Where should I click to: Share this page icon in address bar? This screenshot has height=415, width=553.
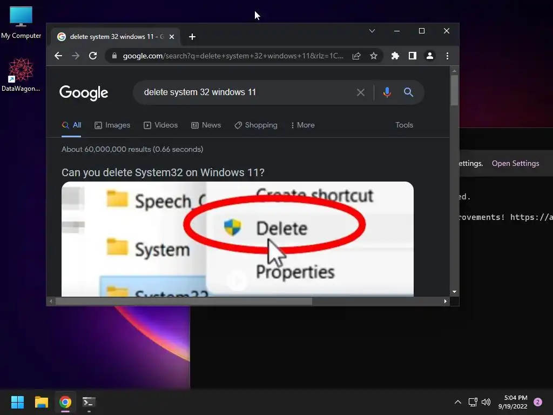click(356, 56)
